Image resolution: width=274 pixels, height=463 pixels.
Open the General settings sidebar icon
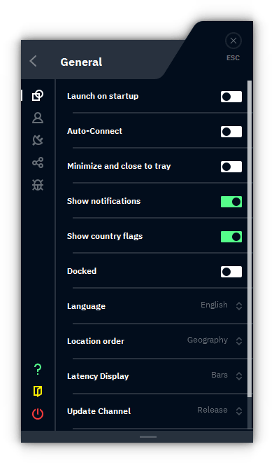coord(38,95)
